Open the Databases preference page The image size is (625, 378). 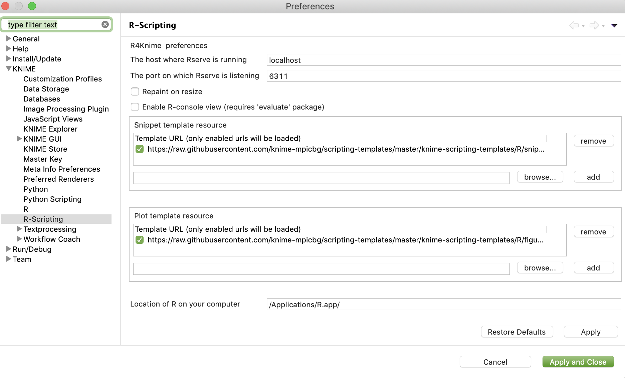click(x=42, y=99)
